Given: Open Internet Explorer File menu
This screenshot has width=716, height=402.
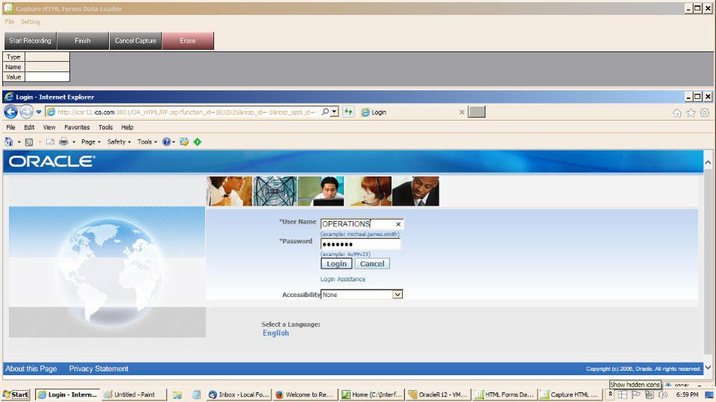Looking at the screenshot, I should coord(10,127).
